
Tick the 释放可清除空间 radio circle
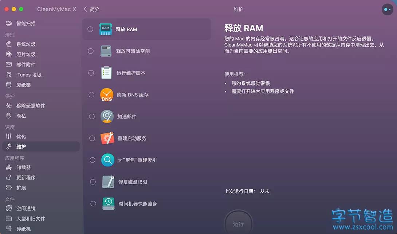91,51
